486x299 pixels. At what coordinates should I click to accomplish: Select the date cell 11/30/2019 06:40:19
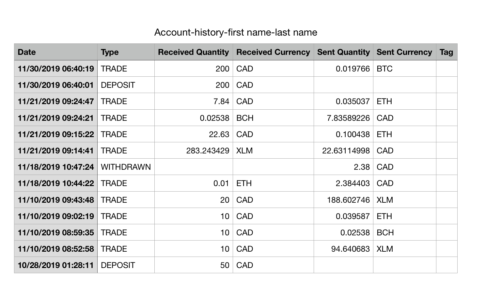coord(56,69)
